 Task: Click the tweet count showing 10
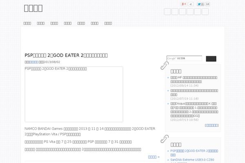(207, 4)
